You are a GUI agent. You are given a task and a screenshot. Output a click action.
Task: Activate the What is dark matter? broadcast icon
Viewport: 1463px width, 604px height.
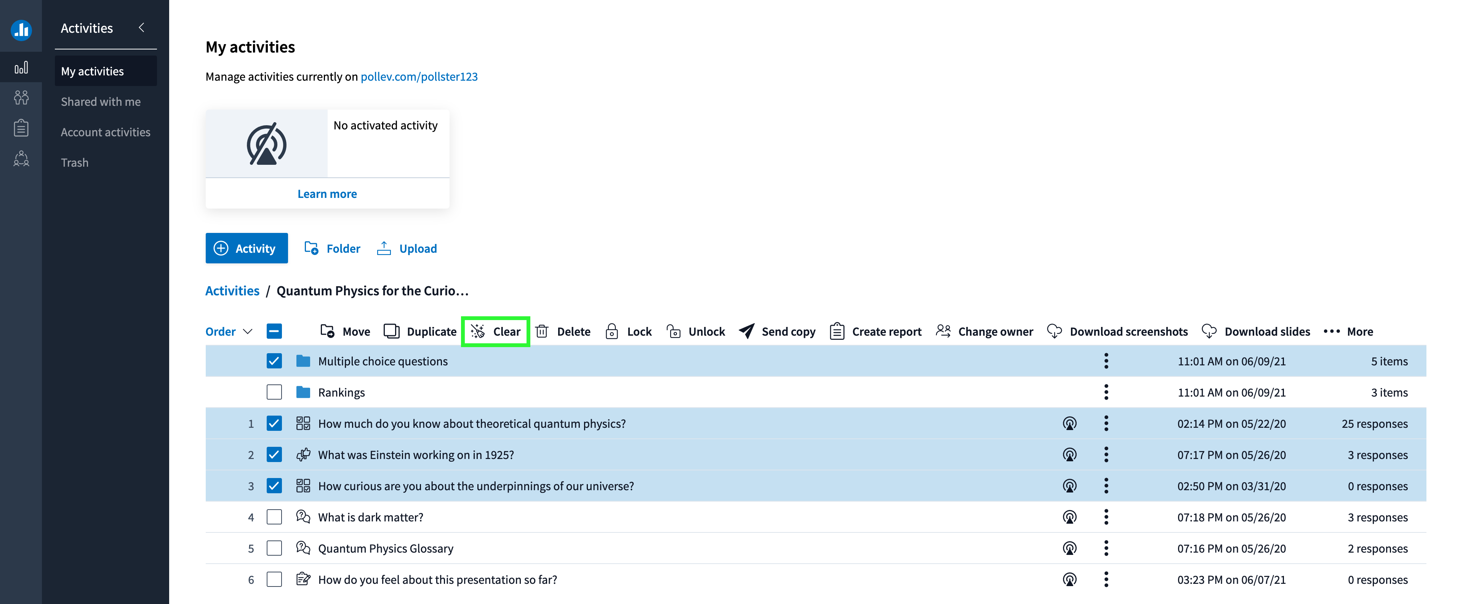pyautogui.click(x=1069, y=517)
